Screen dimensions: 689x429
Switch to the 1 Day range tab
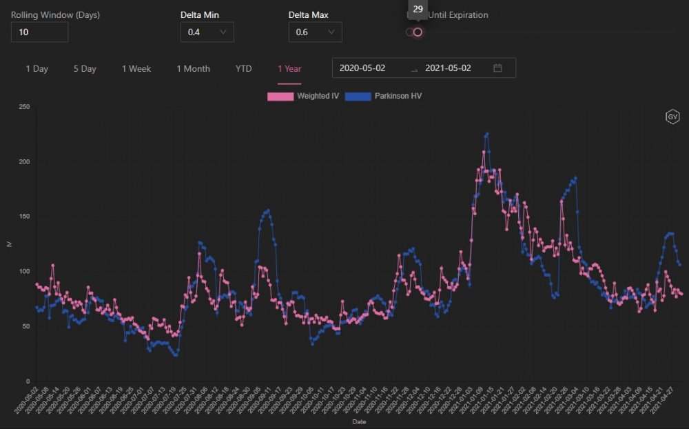tap(37, 69)
